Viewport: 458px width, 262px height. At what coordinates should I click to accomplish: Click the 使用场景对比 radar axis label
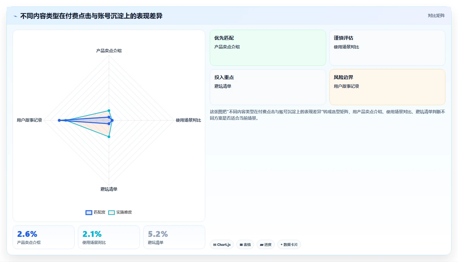pyautogui.click(x=188, y=120)
